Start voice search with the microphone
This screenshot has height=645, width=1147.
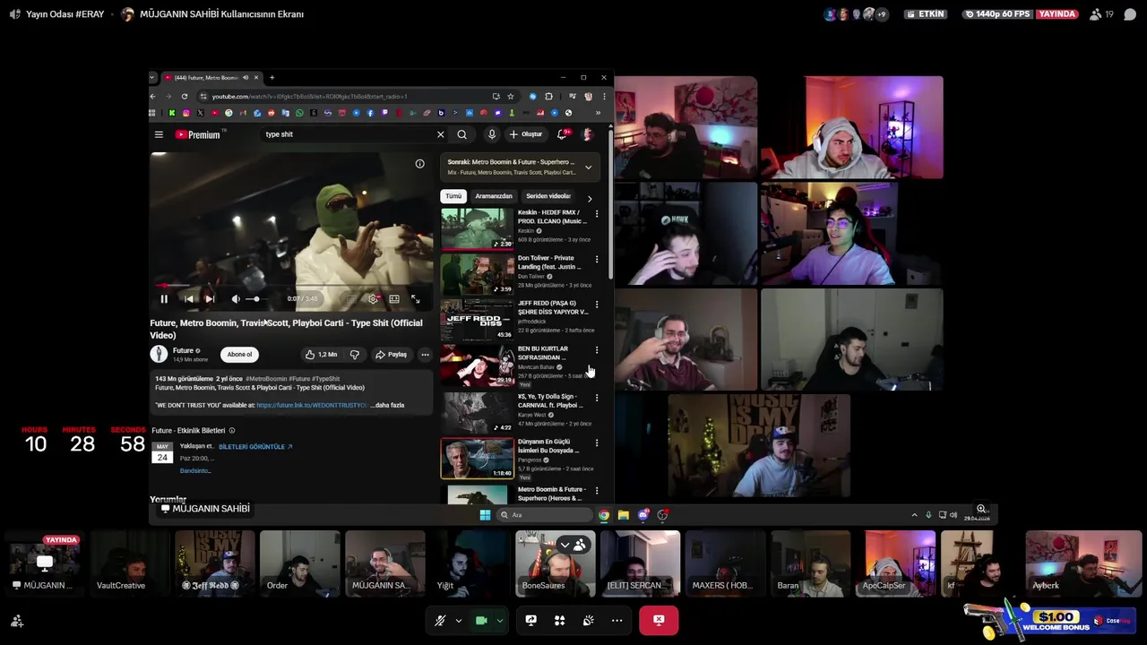click(491, 134)
